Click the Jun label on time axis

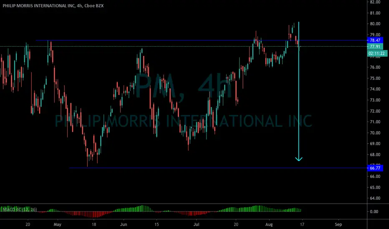pyautogui.click(x=123, y=224)
